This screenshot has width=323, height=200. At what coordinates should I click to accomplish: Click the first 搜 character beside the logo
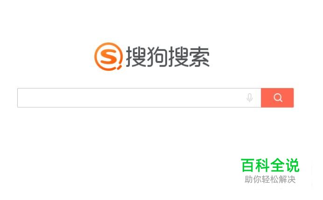coord(136,56)
